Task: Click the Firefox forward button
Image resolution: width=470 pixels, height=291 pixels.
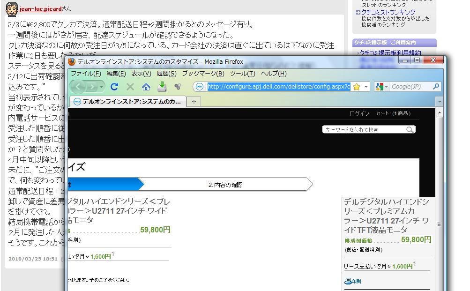Action: coord(92,87)
